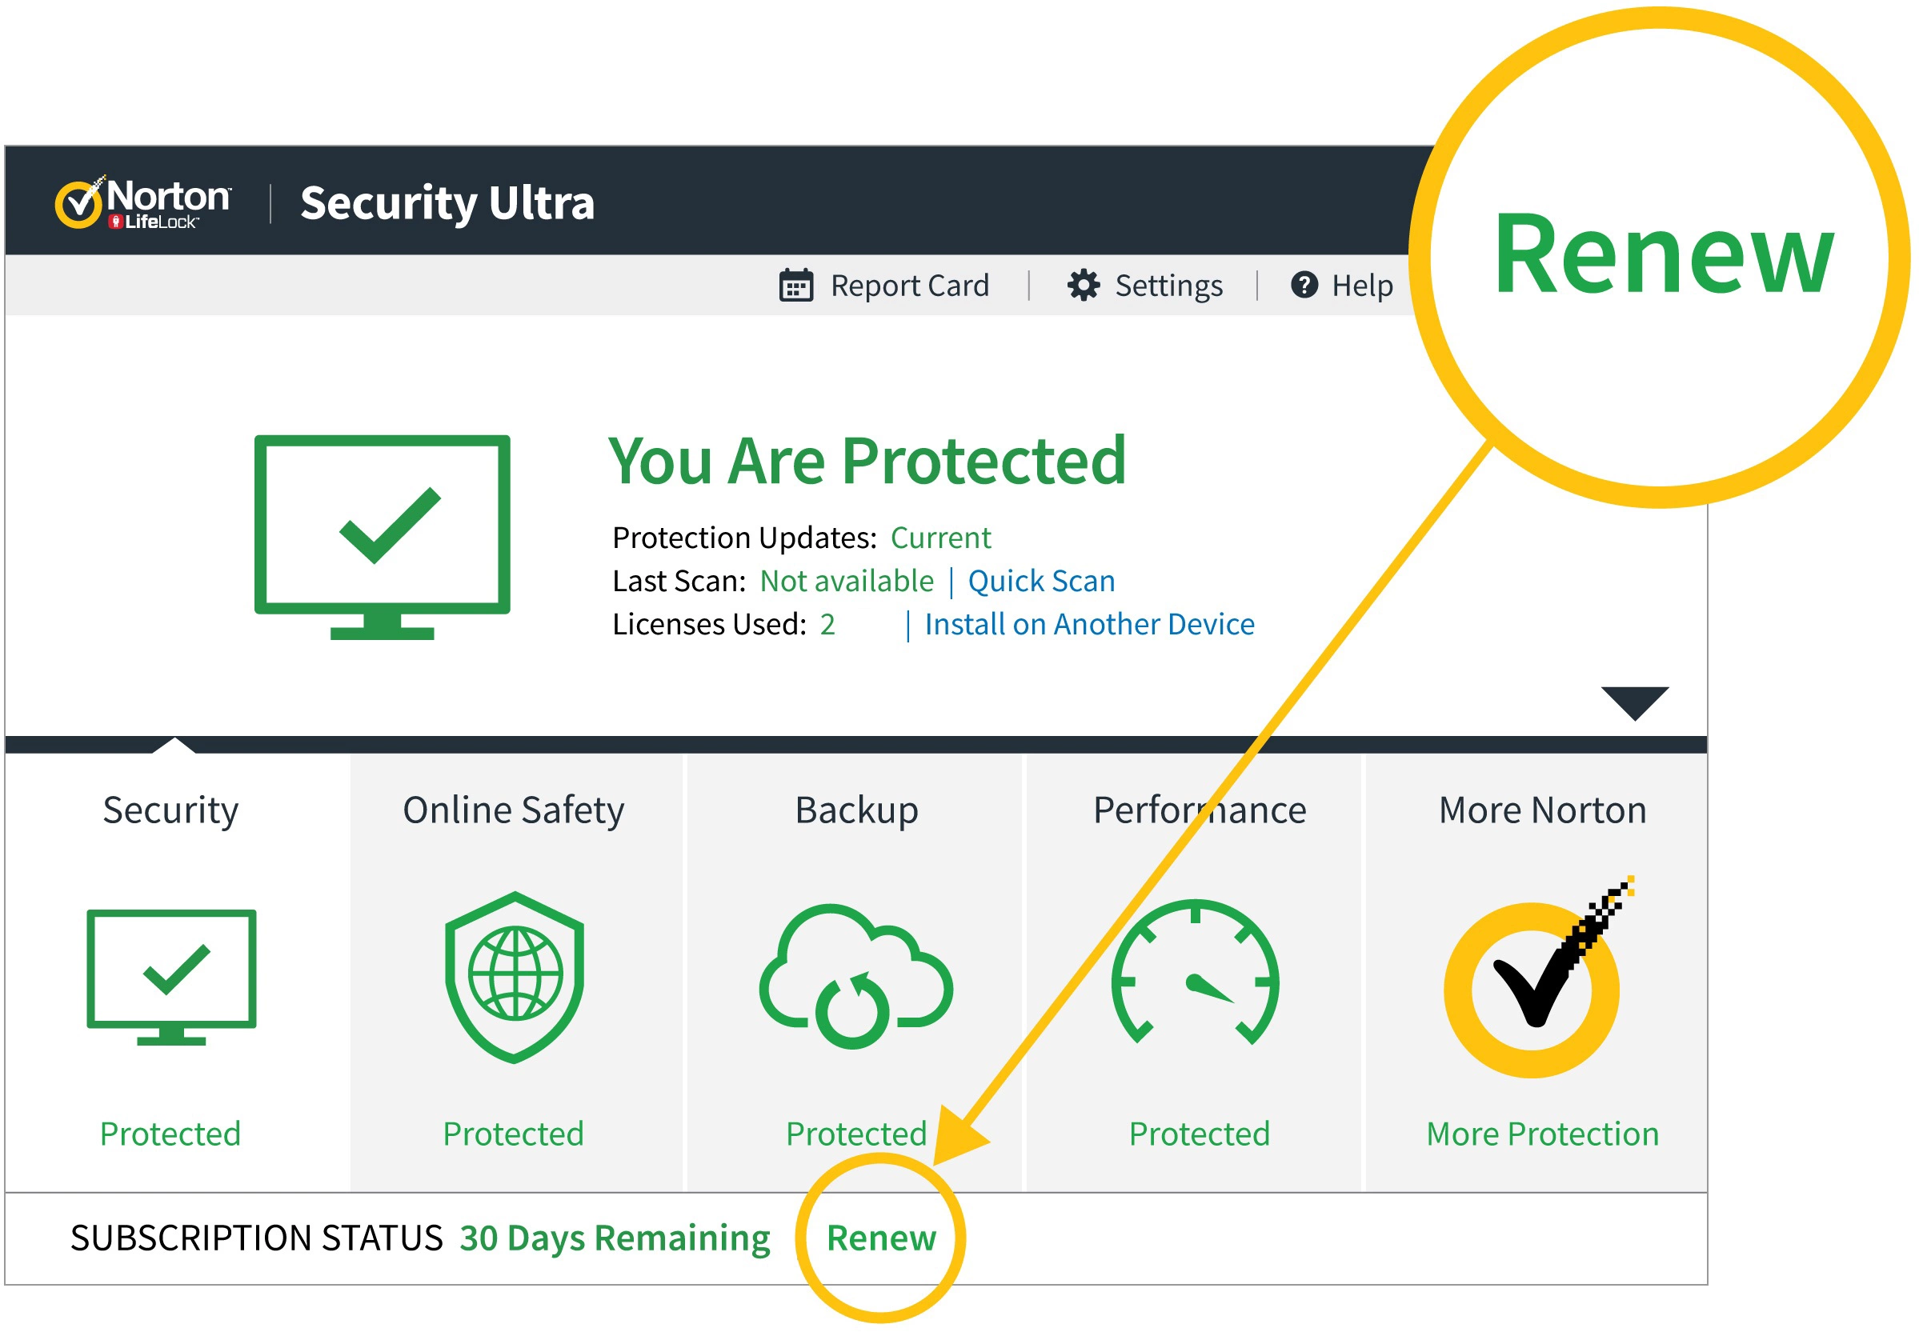This screenshot has width=1919, height=1336.
Task: Click Install on Another Device link
Action: coord(1088,625)
